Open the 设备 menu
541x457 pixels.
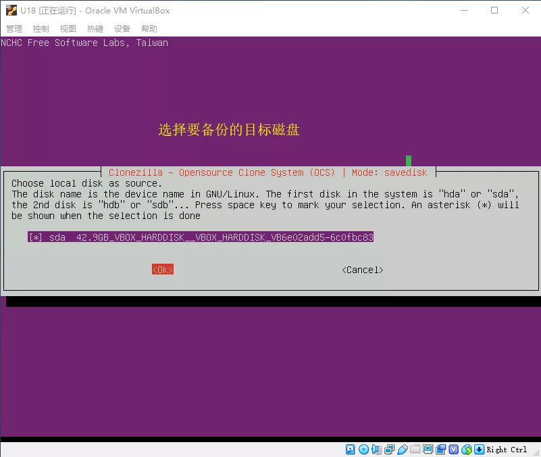click(x=122, y=28)
